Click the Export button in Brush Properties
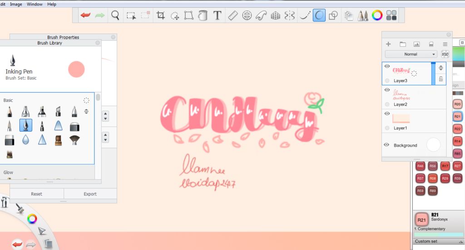The height and width of the screenshot is (250, 465). pyautogui.click(x=90, y=194)
